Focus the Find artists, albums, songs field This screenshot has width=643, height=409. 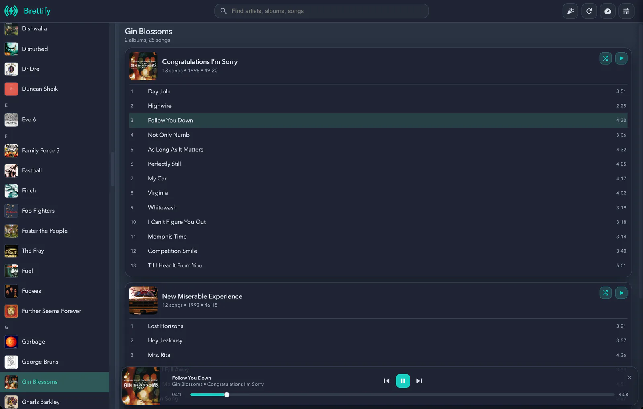tap(321, 11)
